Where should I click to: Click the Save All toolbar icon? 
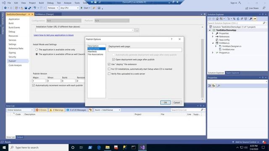click(30, 8)
